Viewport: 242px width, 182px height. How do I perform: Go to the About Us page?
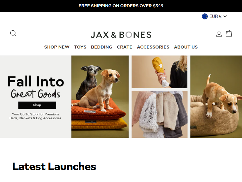pos(186,47)
